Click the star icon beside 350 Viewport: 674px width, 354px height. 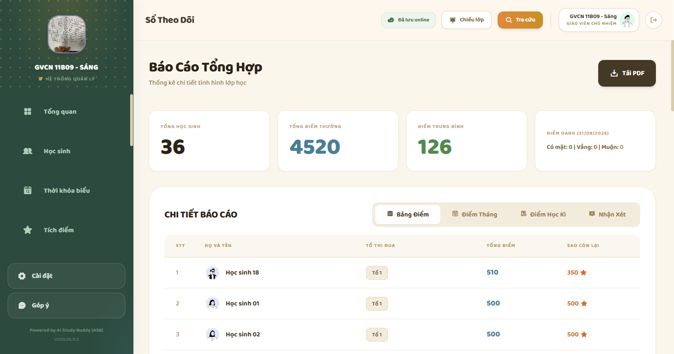pos(583,273)
